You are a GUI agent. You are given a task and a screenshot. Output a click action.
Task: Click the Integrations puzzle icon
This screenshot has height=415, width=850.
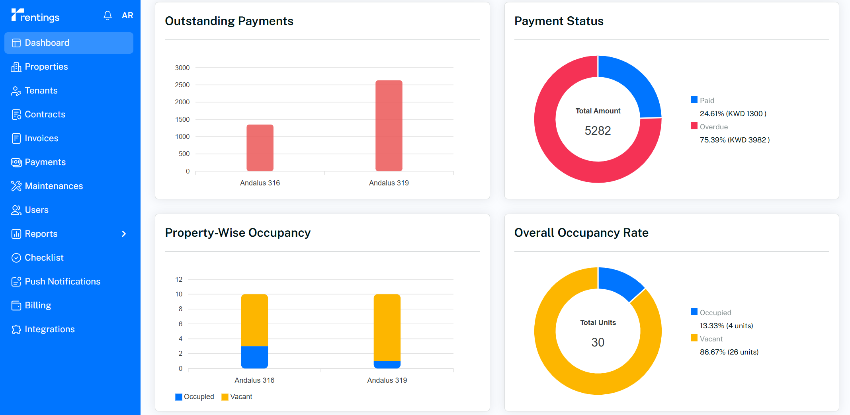coord(16,329)
